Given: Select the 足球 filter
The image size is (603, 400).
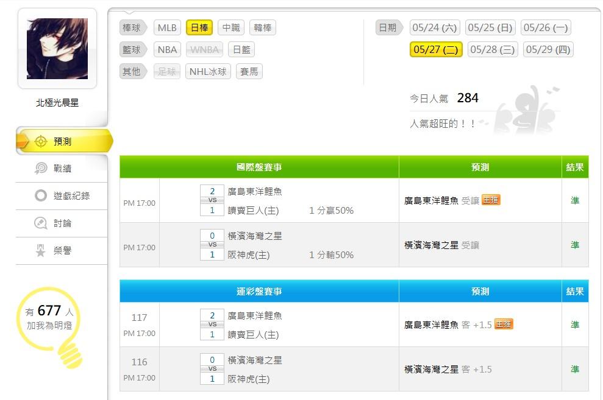Looking at the screenshot, I should 167,71.
